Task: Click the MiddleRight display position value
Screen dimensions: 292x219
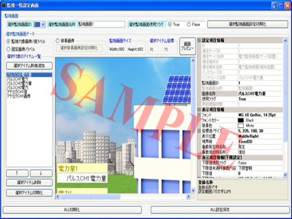Action: [x=249, y=136]
